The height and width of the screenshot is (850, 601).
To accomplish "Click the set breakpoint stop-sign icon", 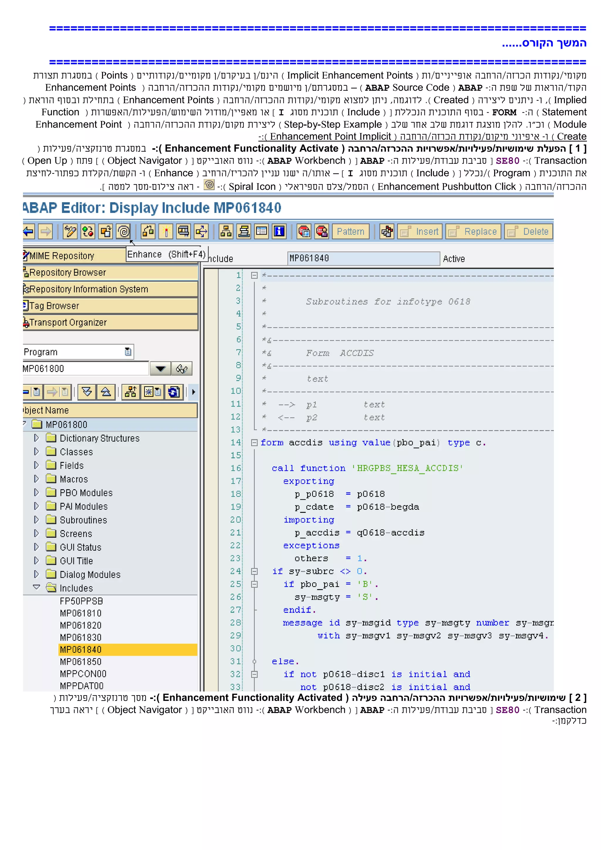I will click(304, 232).
